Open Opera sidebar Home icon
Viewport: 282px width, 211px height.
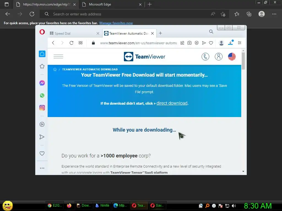coord(42,54)
